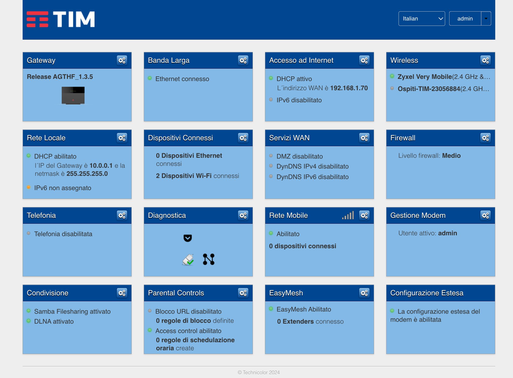513x378 pixels.
Task: Click the DHCP abilitato status
Action: [55, 156]
